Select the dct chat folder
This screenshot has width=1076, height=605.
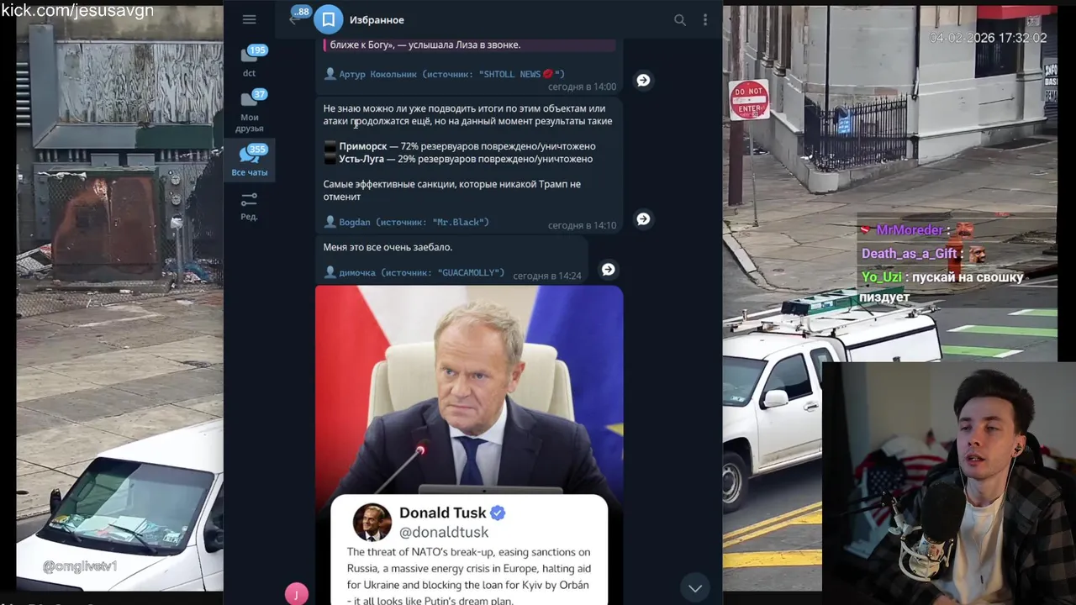click(250, 60)
